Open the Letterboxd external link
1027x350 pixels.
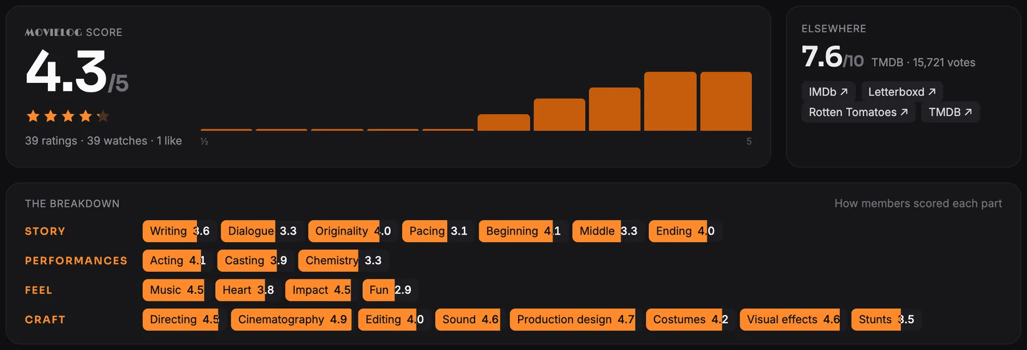click(x=901, y=92)
